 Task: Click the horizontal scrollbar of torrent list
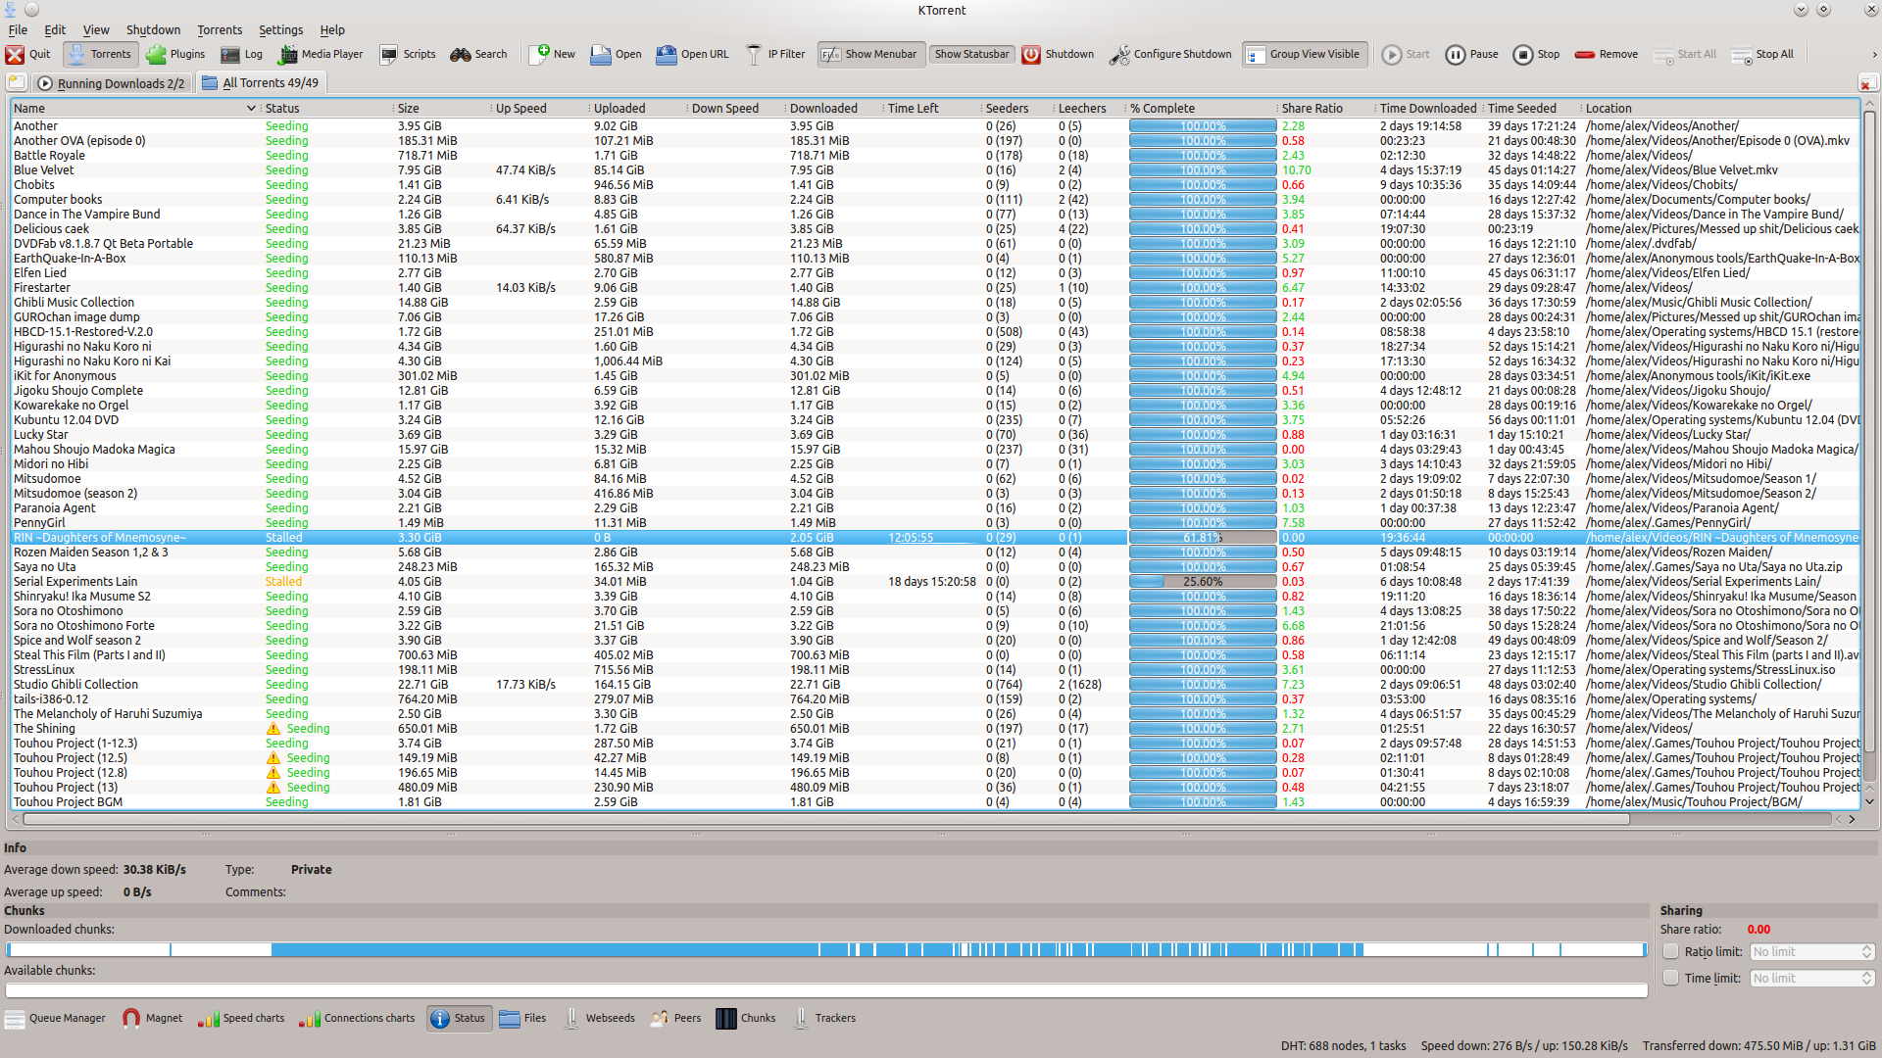[x=825, y=819]
